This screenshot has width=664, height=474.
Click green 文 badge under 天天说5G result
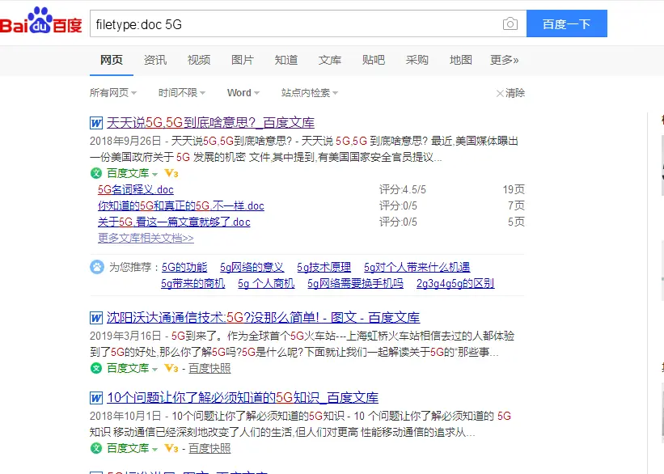pyautogui.click(x=96, y=173)
